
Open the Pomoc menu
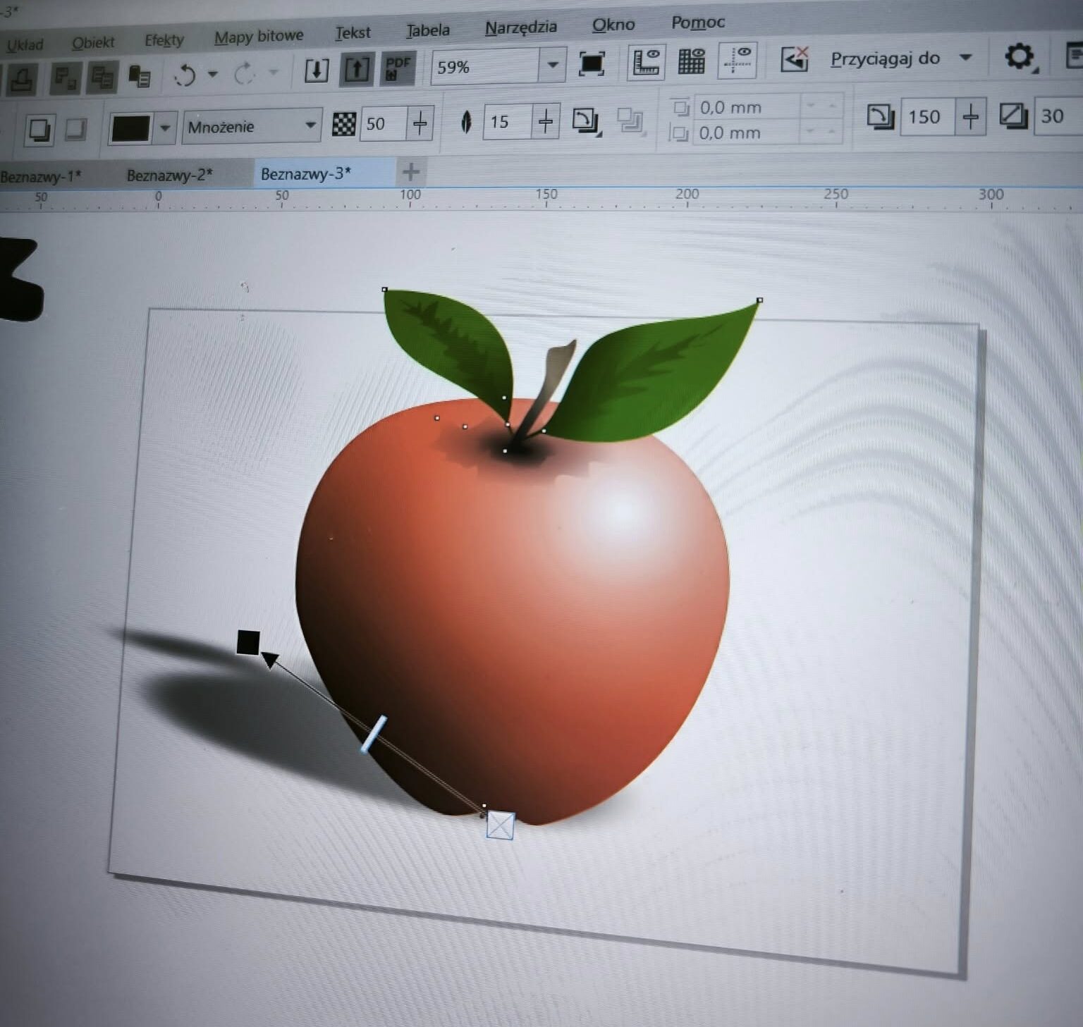click(697, 23)
